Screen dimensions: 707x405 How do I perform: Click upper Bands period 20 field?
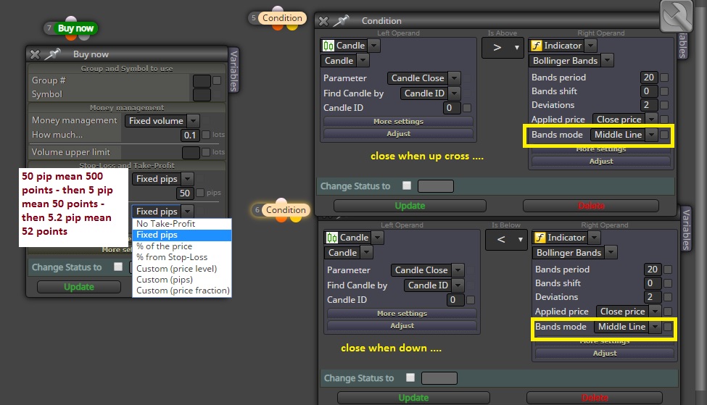[x=649, y=78]
